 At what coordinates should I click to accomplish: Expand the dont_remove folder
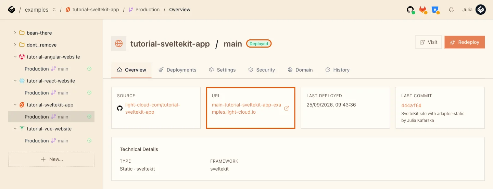click(x=15, y=45)
